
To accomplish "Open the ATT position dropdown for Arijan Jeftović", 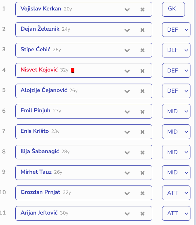I will [x=176, y=213].
